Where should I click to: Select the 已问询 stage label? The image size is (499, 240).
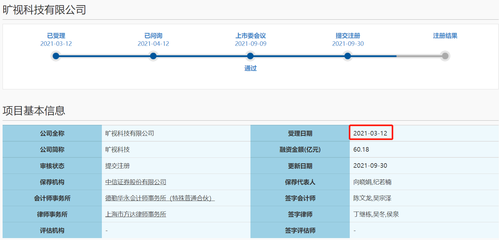pyautogui.click(x=153, y=36)
